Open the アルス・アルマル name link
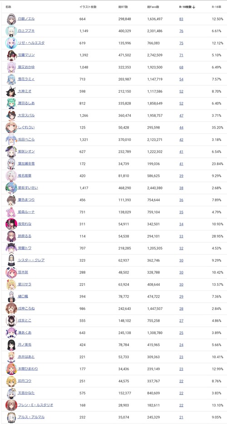 [31, 417]
